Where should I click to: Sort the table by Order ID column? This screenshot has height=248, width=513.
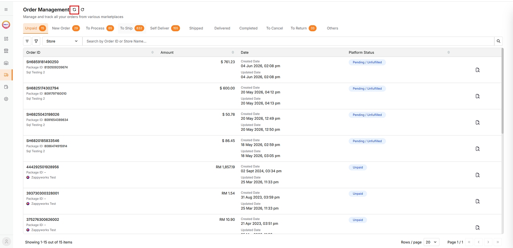(152, 52)
